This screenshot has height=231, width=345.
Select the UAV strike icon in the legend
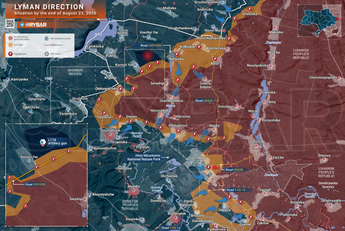(46, 54)
